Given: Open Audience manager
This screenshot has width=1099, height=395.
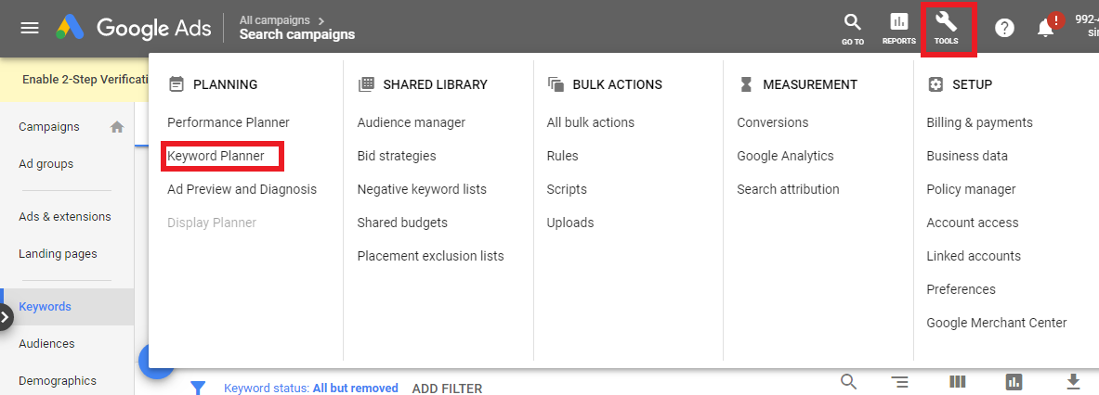Looking at the screenshot, I should tap(412, 122).
